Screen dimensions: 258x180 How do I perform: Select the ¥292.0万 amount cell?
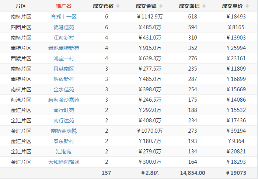pyautogui.click(x=150, y=110)
